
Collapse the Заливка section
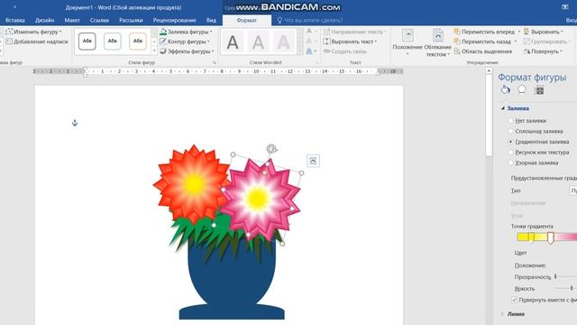503,108
